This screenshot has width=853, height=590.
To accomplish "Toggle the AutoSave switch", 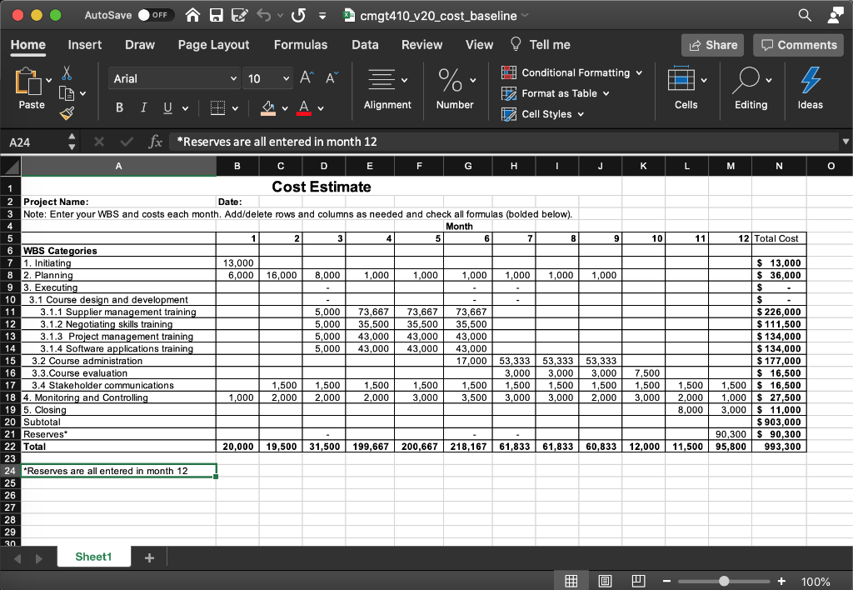I will [155, 15].
